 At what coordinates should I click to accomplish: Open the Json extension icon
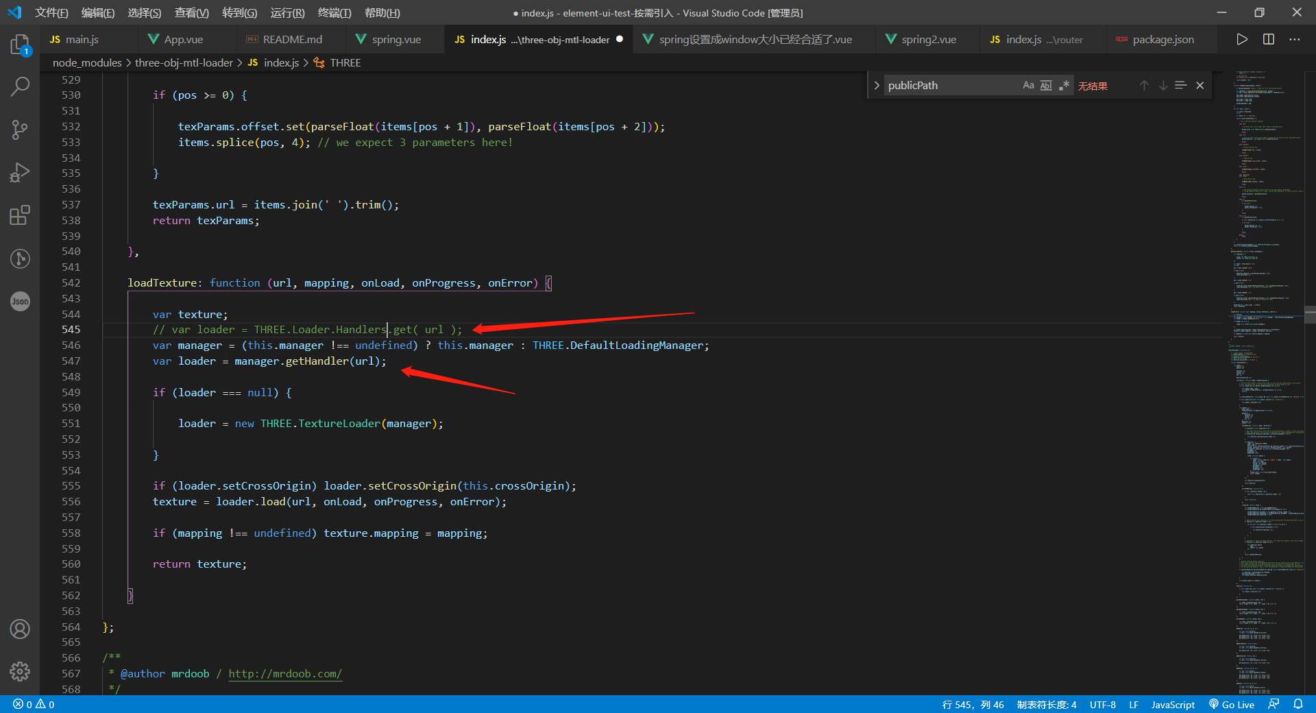(20, 301)
